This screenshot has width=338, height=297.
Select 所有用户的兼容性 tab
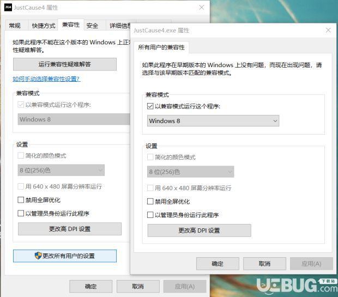pos(161,47)
